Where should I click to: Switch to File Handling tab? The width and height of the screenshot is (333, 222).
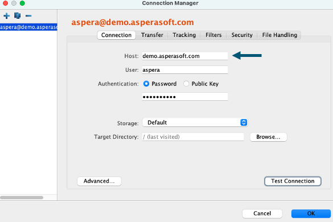pos(279,35)
